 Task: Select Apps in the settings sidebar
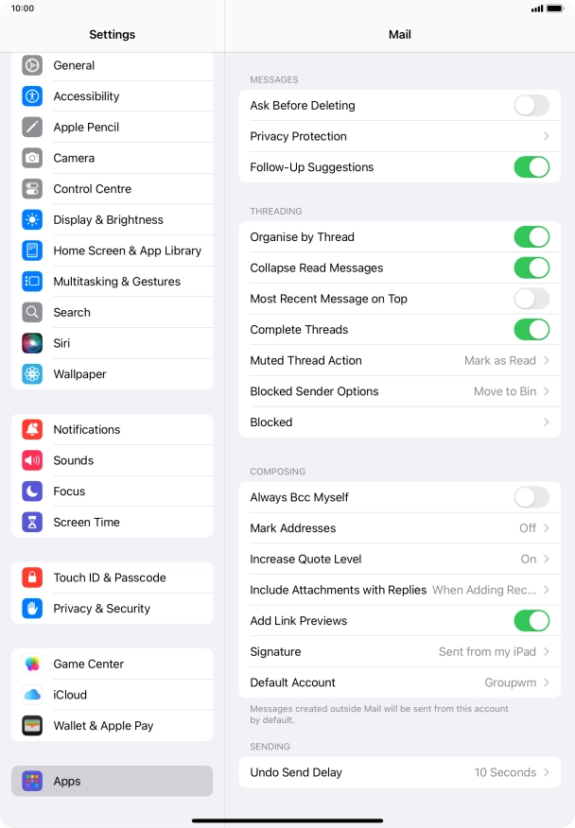(x=112, y=781)
